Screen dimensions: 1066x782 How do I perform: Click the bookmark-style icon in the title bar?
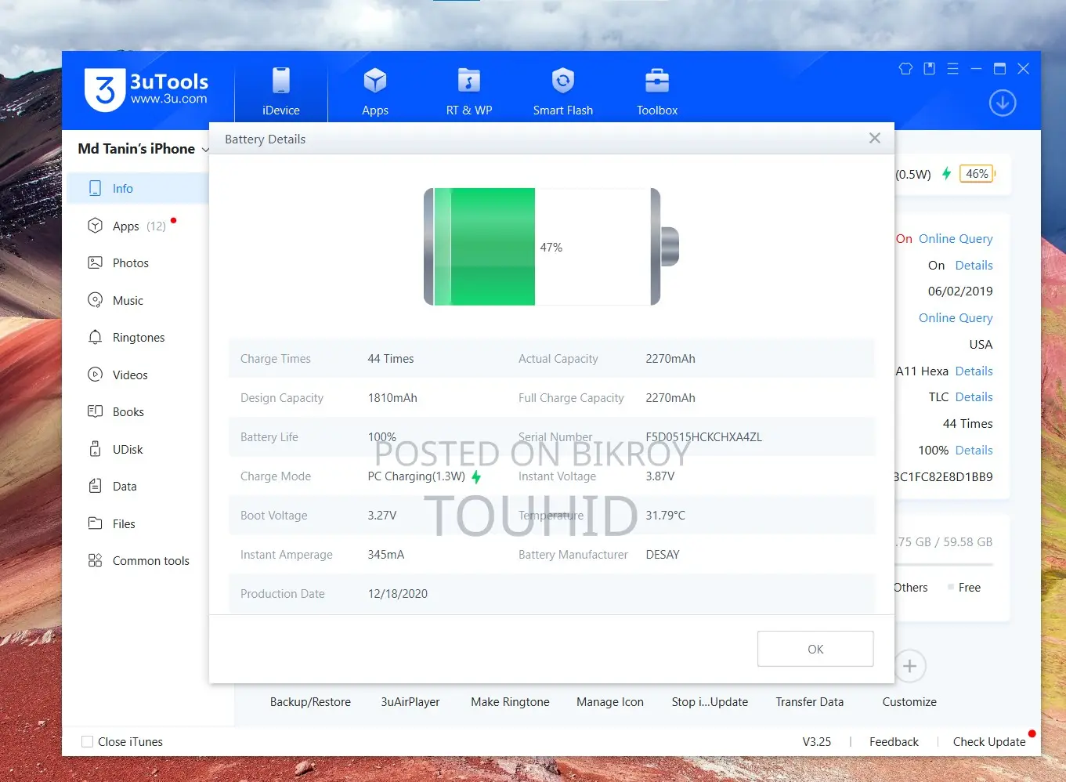(929, 69)
